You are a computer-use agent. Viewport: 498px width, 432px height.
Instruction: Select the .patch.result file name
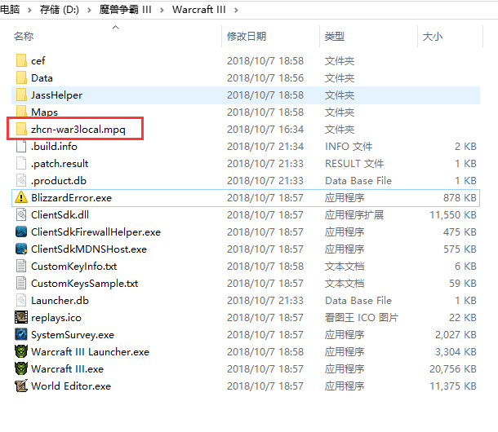(x=60, y=163)
